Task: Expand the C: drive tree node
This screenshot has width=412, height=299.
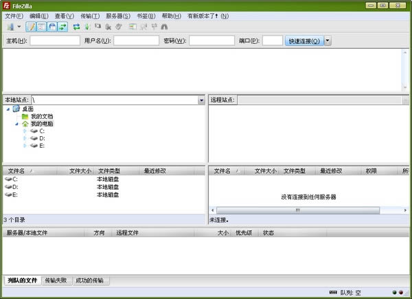Action: (x=25, y=131)
